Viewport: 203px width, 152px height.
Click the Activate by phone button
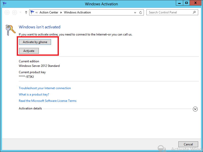[35, 42]
